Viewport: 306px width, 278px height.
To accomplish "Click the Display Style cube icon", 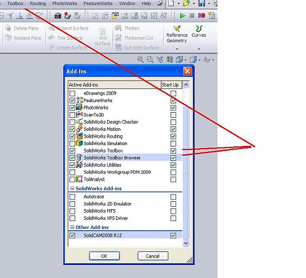I will (x=193, y=59).
